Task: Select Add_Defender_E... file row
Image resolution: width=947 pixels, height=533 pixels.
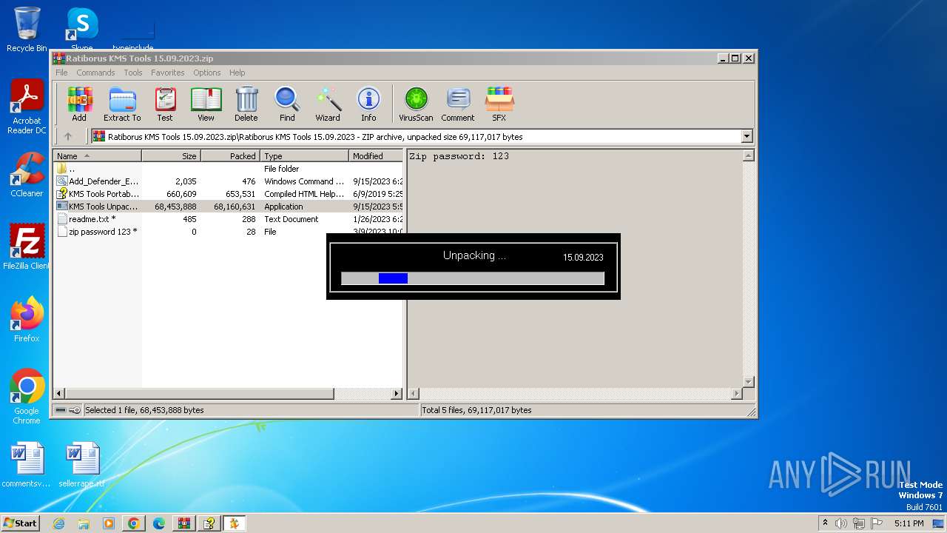Action: click(x=228, y=181)
